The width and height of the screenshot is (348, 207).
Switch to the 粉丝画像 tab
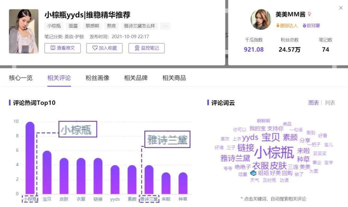(x=97, y=78)
